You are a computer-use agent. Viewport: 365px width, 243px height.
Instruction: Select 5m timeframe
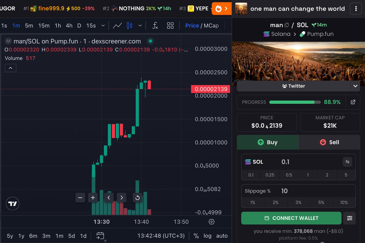[x=29, y=26]
